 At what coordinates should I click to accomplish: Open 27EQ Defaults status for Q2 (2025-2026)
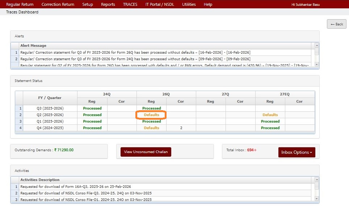coord(270,115)
